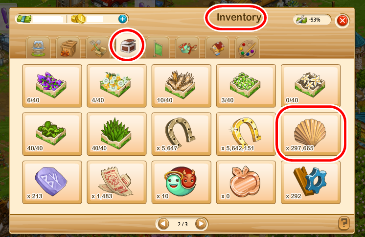Open the green flag tab
Screen dimensions: 365x237
click(158, 47)
